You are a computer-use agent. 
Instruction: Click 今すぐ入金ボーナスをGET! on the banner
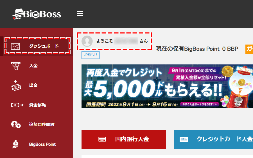pyautogui.click(x=200, y=104)
